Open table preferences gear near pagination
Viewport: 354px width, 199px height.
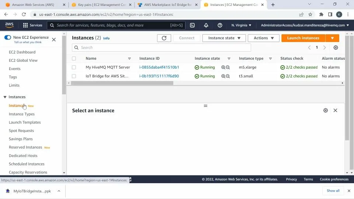click(336, 48)
